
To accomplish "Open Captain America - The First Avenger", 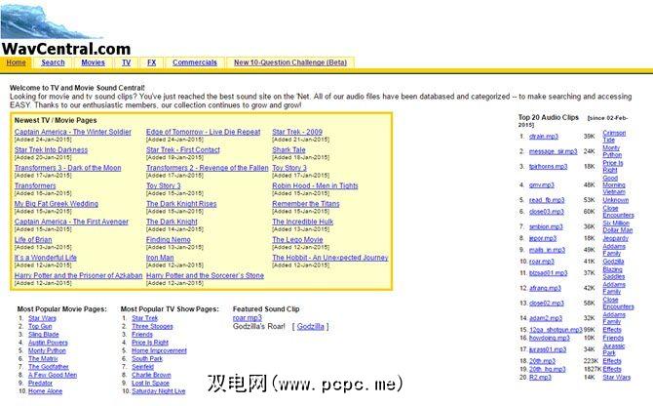I will [71, 222].
